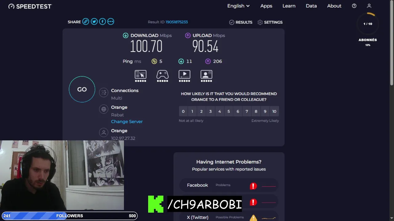This screenshot has width=394, height=221.
Task: Click the Multi connections text
Action: (x=117, y=98)
